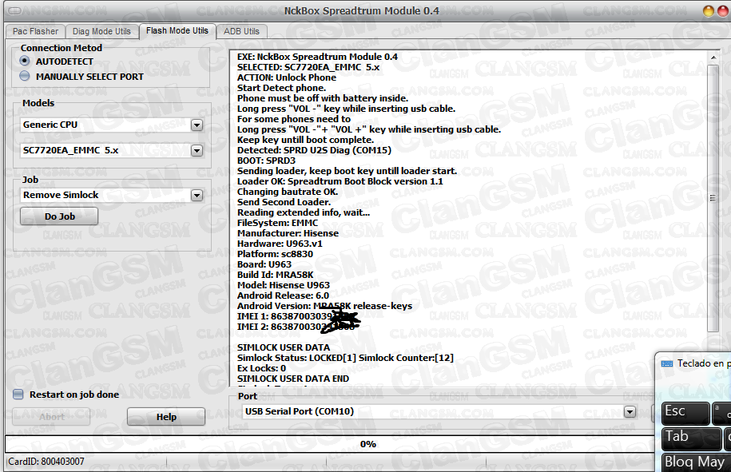Image resolution: width=731 pixels, height=472 pixels.
Task: Click the FileSystem: EMMC log line
Action: pos(278,223)
